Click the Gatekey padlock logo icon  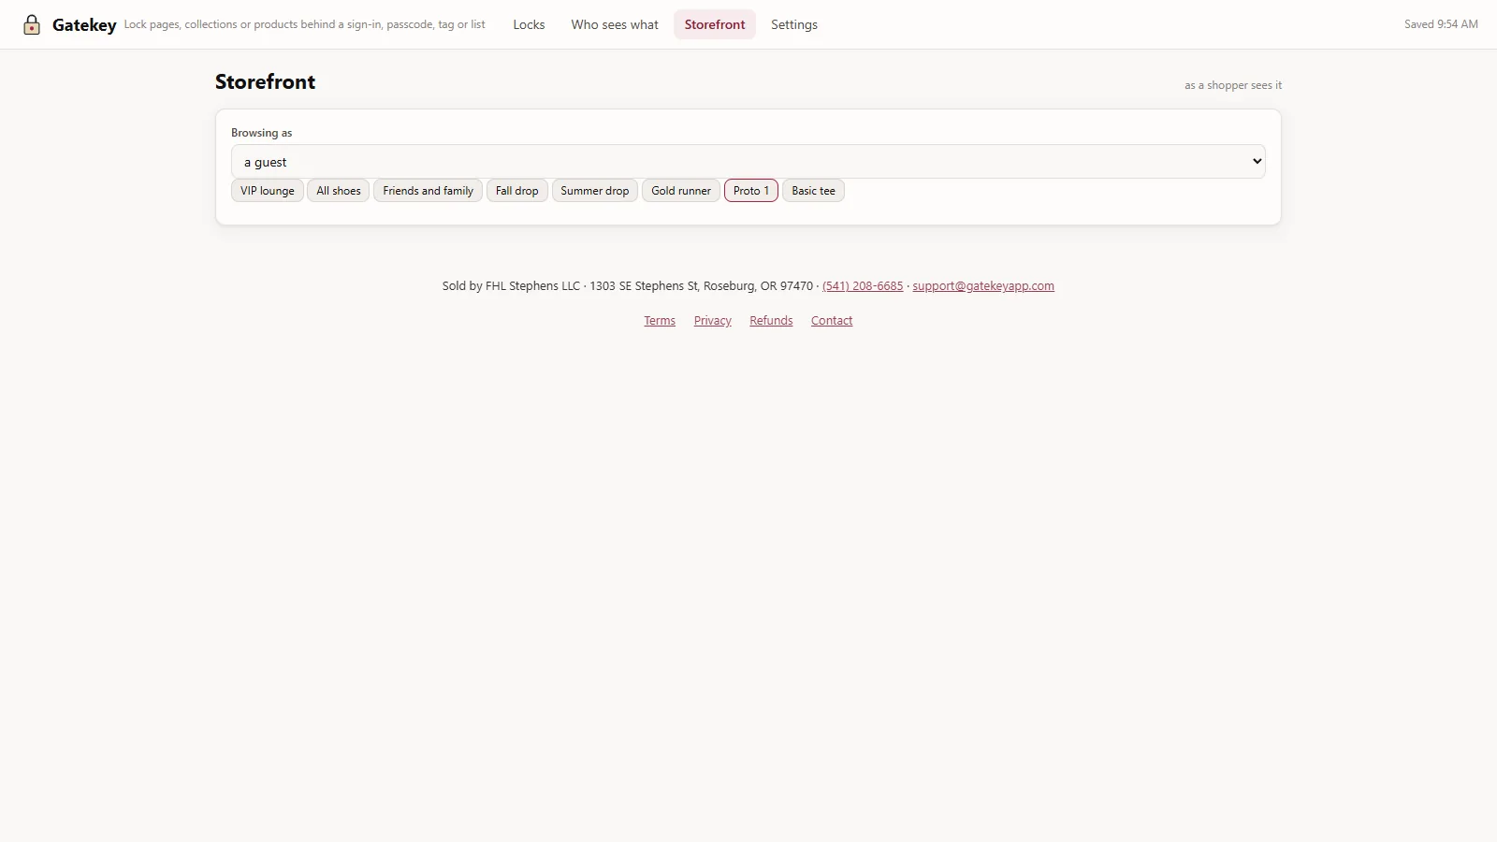[x=32, y=24]
